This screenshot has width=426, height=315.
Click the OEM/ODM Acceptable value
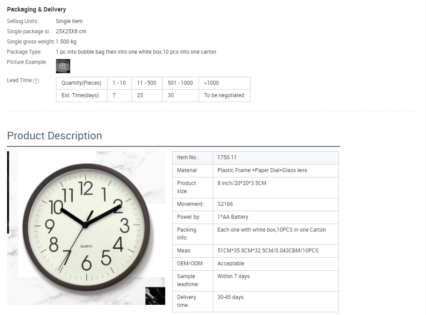[x=231, y=264]
